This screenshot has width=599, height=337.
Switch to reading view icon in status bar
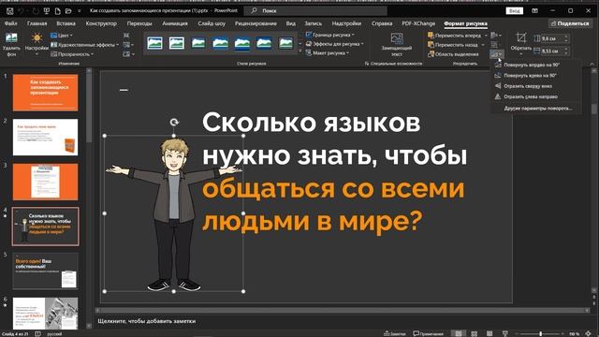click(489, 333)
